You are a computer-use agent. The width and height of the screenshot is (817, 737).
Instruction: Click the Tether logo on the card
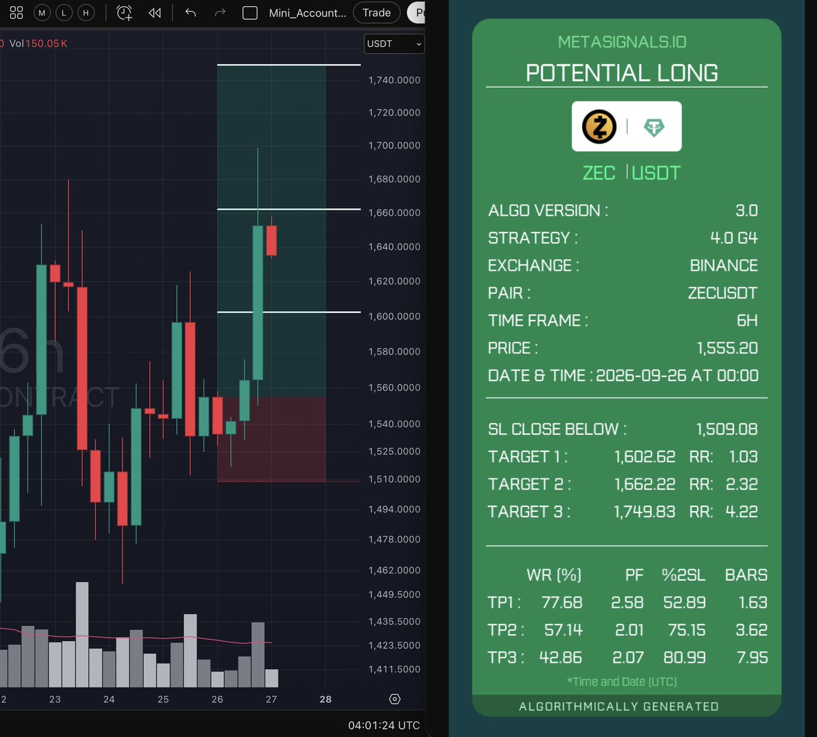(x=654, y=127)
